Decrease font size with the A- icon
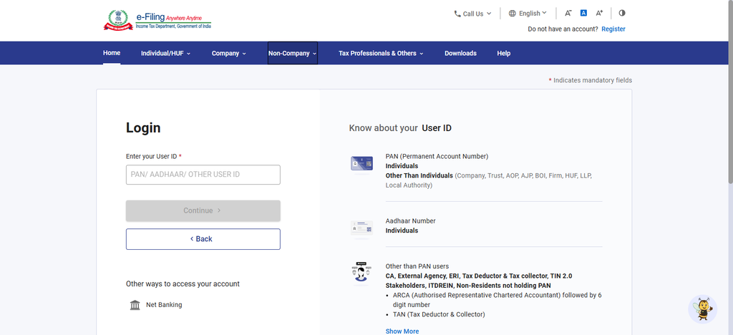733x335 pixels. click(568, 14)
